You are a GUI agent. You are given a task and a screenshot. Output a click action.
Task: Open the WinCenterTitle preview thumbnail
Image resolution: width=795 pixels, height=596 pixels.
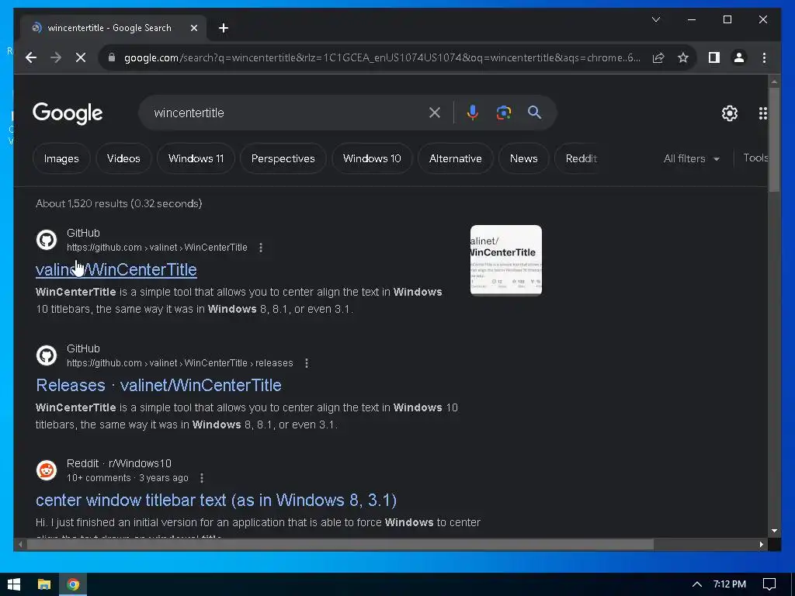tap(506, 260)
